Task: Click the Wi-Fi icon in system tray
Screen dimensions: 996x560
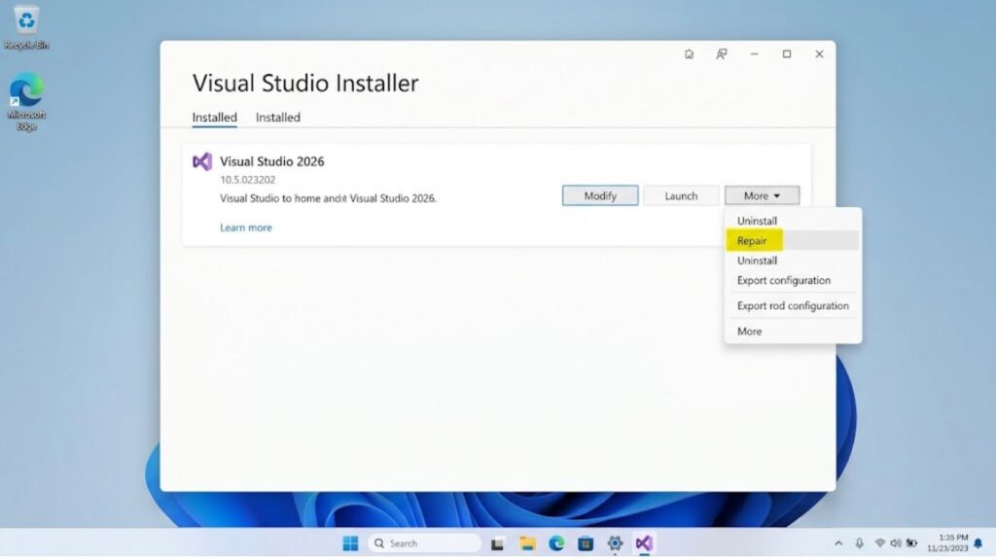Action: click(x=879, y=543)
